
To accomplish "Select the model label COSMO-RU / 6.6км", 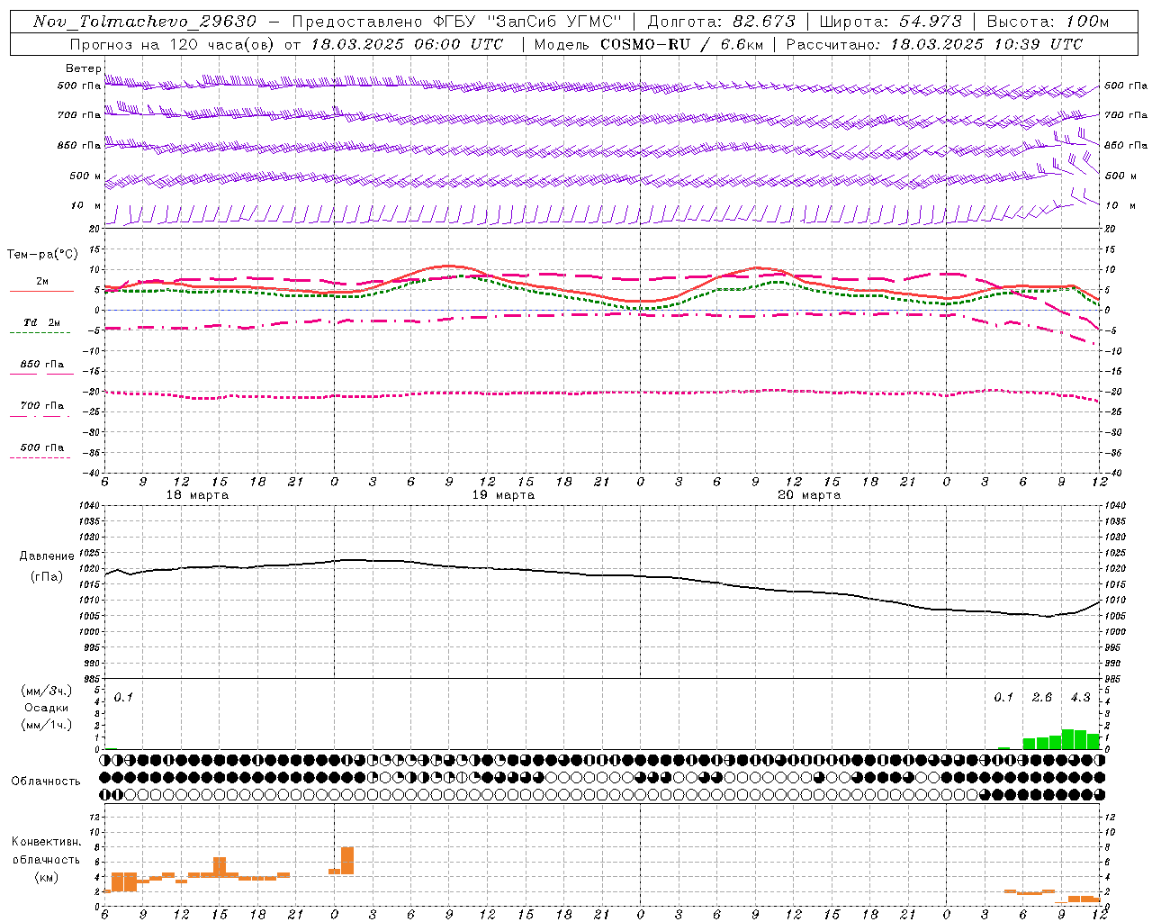I will pos(682,44).
